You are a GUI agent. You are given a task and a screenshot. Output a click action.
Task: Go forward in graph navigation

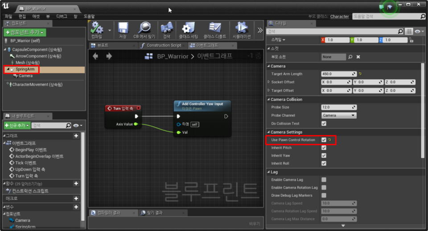tap(109, 56)
